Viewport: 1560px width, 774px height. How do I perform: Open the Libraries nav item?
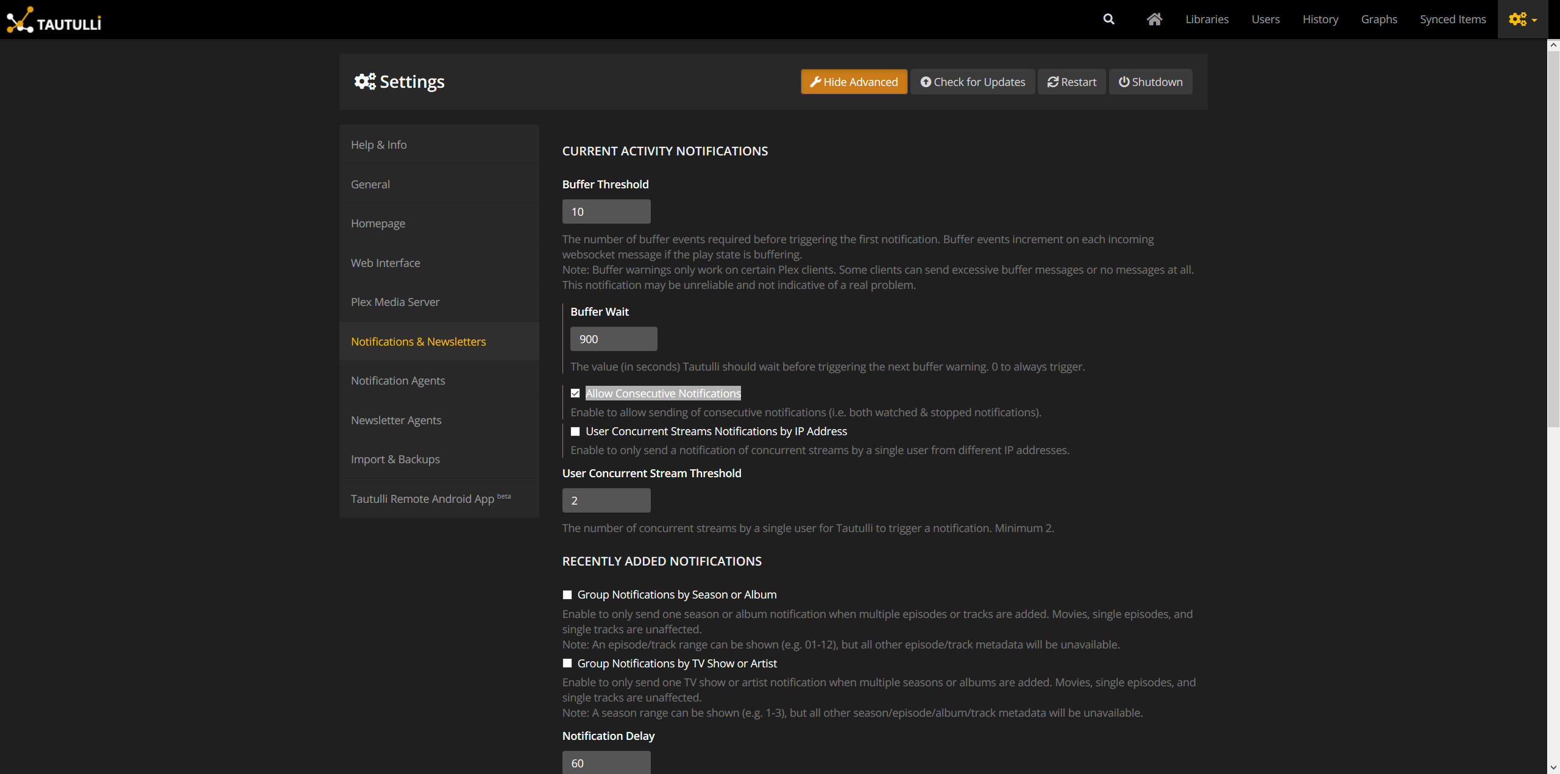1207,20
